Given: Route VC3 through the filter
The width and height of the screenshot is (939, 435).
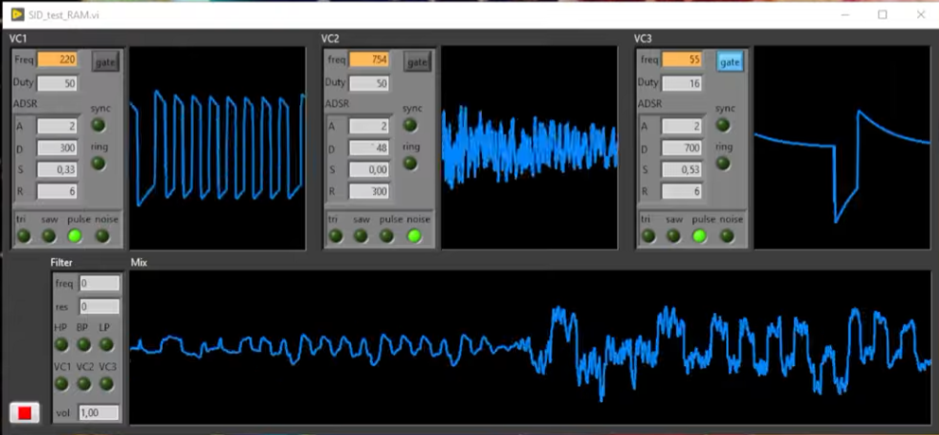Looking at the screenshot, I should click(x=106, y=383).
